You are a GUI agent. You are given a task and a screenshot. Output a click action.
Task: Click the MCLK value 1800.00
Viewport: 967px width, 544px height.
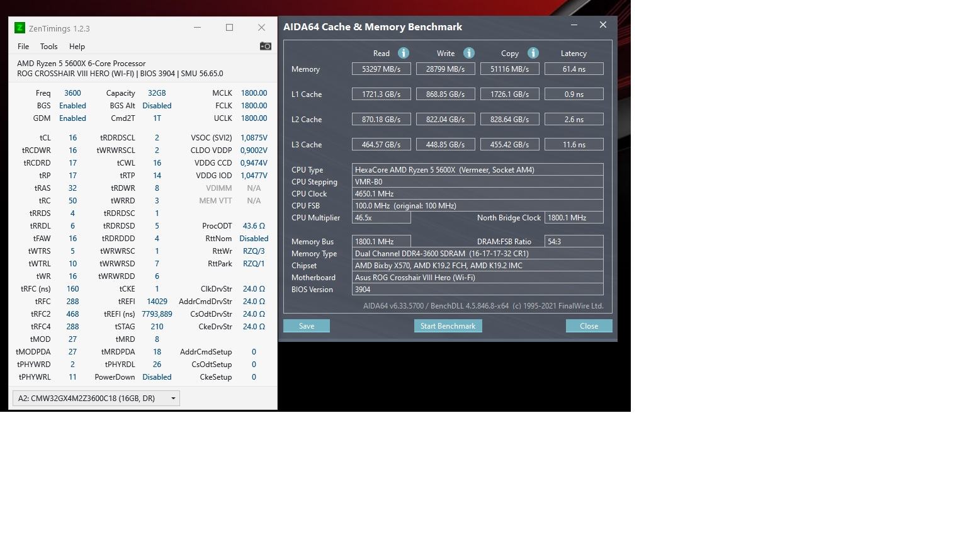[254, 93]
